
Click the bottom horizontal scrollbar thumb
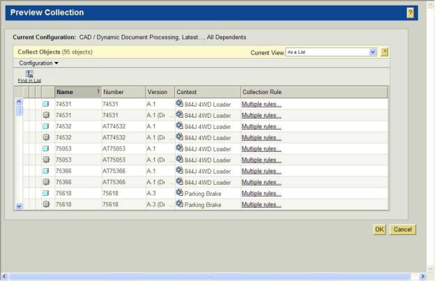click(209, 276)
